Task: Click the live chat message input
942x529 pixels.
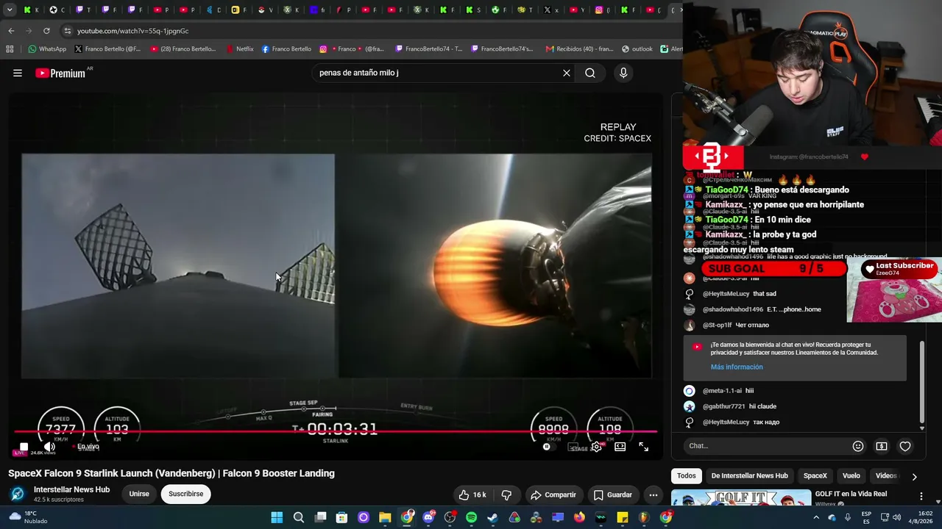Action: (x=765, y=446)
